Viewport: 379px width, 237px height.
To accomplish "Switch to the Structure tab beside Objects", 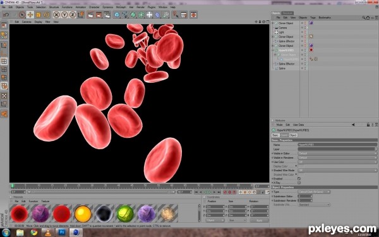I will coord(287,13).
